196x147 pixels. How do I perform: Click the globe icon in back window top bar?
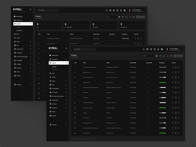pos(124,11)
